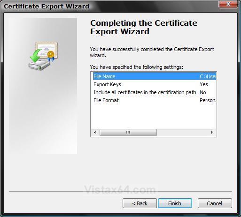Click the left scroll arrow of settings list
This screenshot has width=241, height=217.
pyautogui.click(x=95, y=132)
